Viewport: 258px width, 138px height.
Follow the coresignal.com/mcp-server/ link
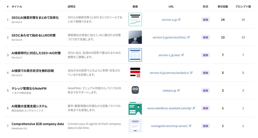click(x=169, y=126)
